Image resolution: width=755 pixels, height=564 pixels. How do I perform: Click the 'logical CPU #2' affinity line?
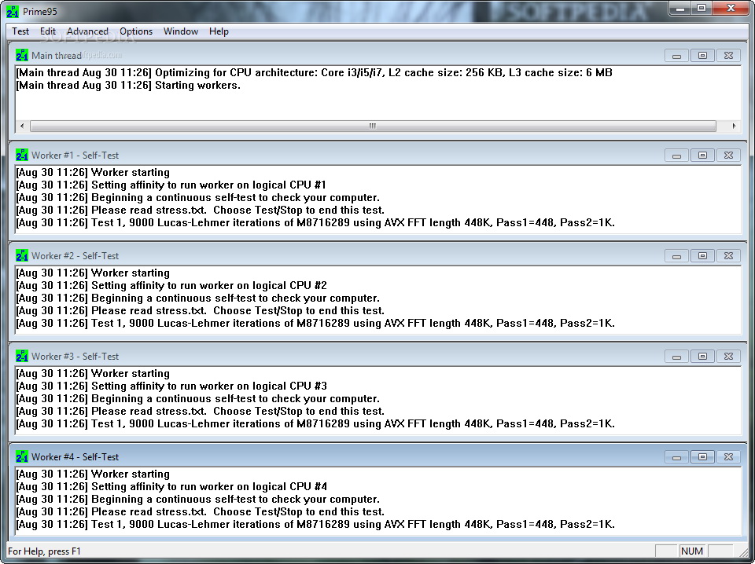click(x=171, y=285)
